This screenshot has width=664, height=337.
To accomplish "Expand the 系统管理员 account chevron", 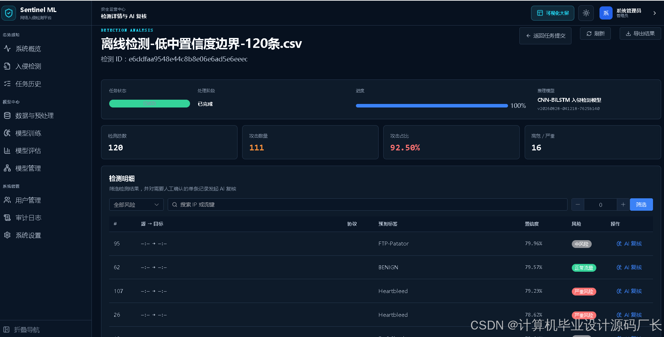I will point(654,13).
